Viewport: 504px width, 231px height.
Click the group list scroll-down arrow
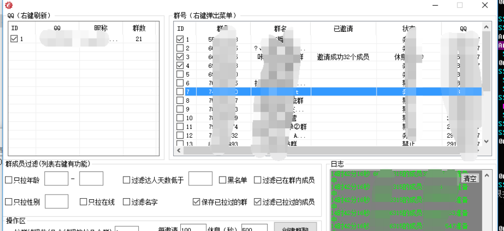pos(486,142)
